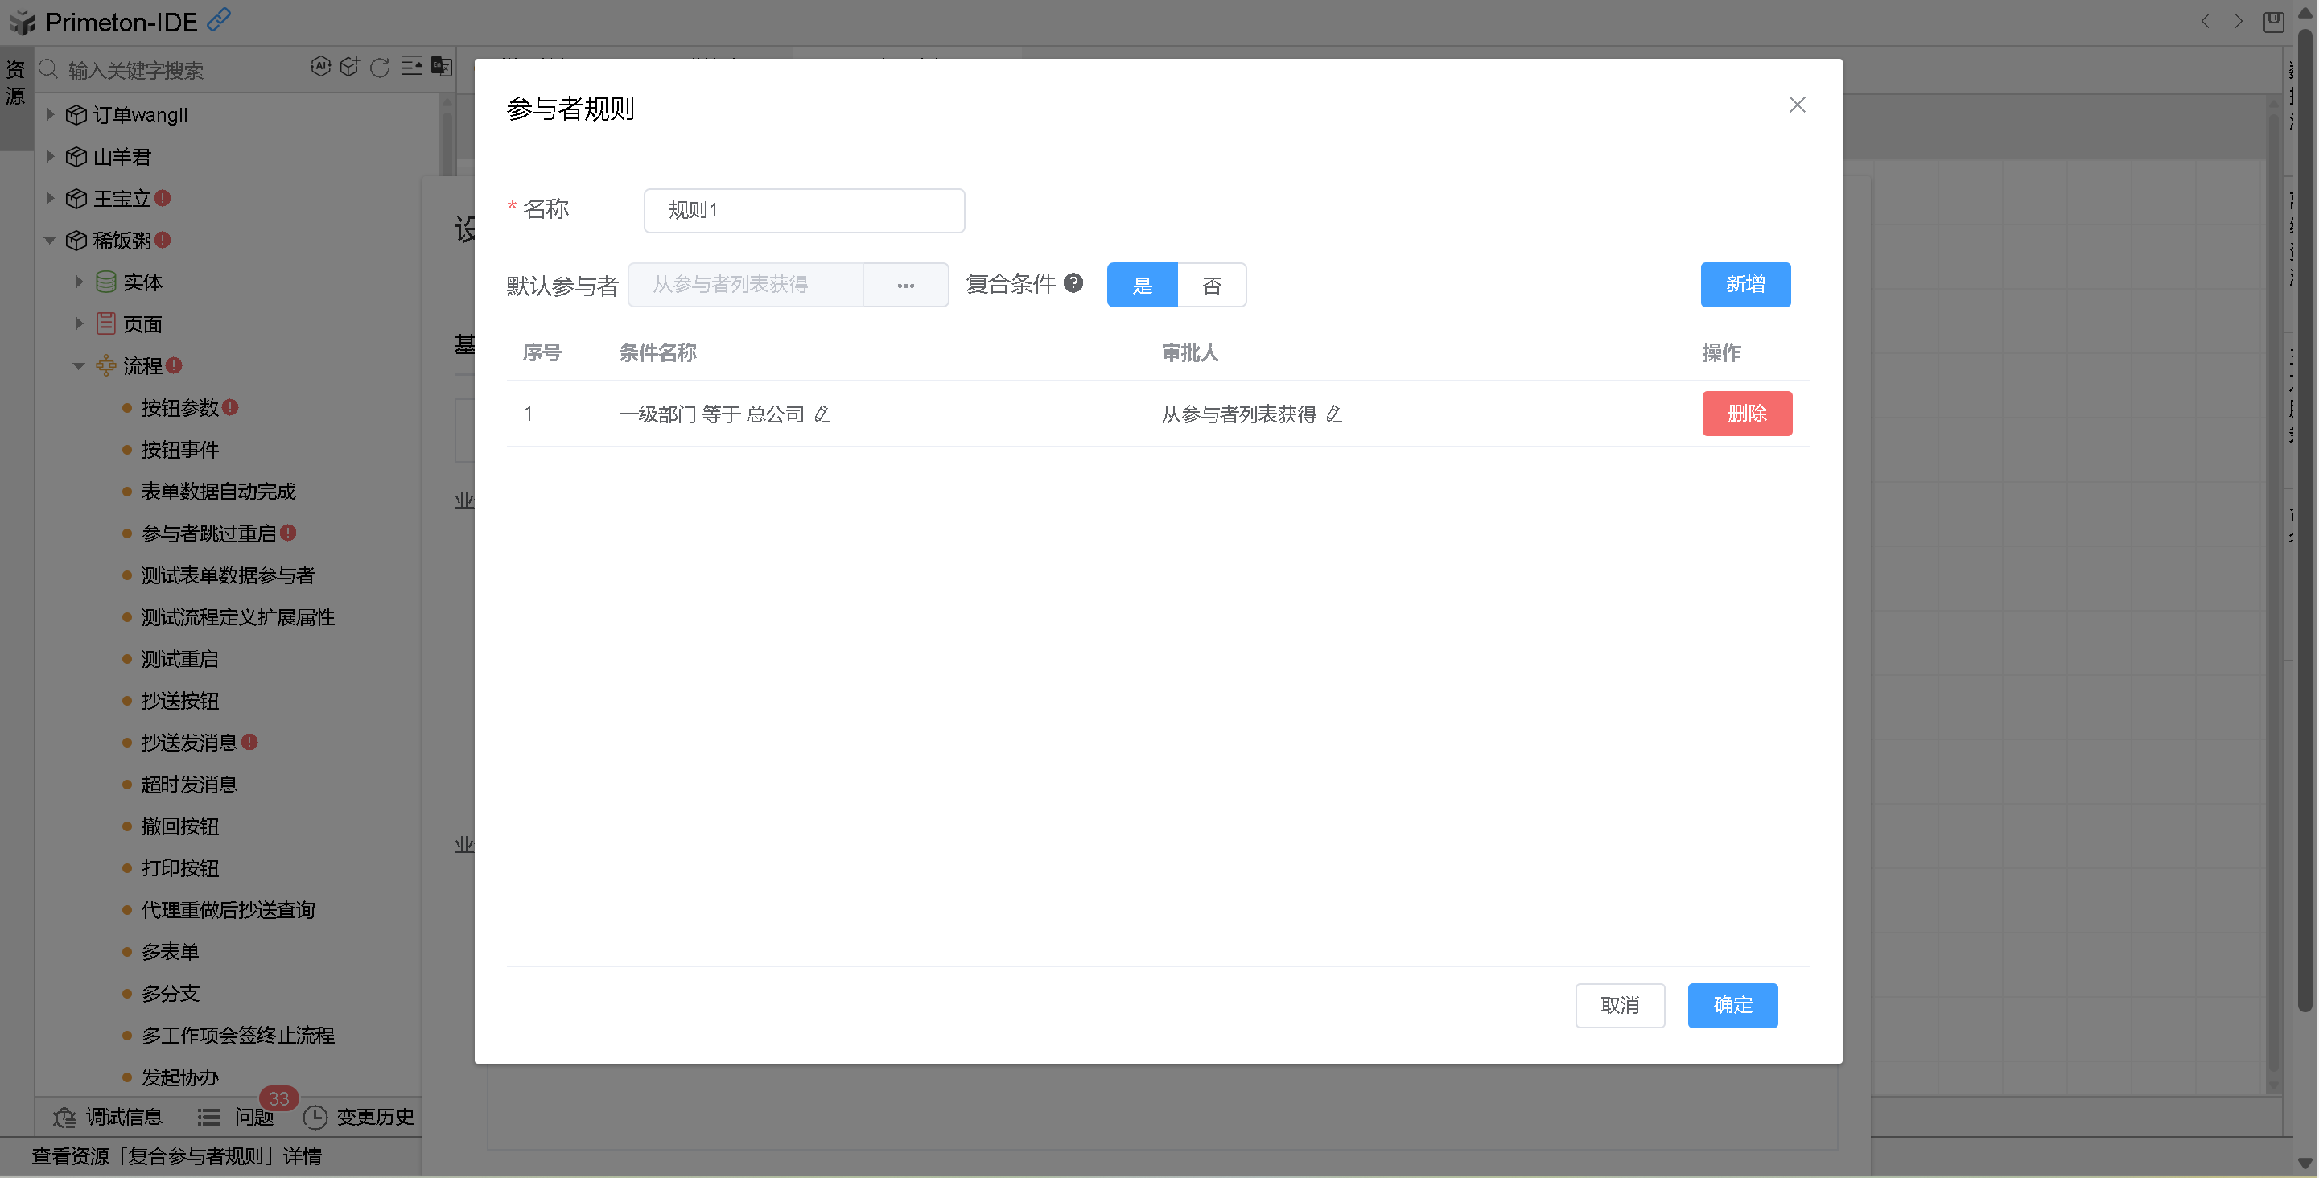This screenshot has height=1178, width=2319.
Task: Expand the 订单wangll project node
Action: pos(51,114)
